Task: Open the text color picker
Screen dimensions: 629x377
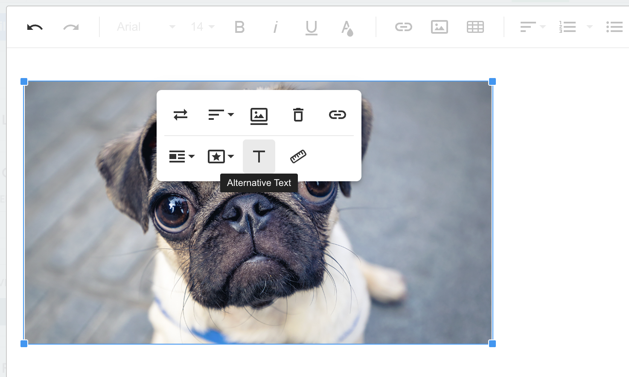Action: [347, 28]
